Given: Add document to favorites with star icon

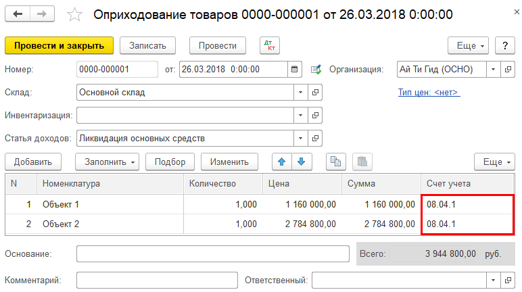Looking at the screenshot, I should click(x=74, y=15).
